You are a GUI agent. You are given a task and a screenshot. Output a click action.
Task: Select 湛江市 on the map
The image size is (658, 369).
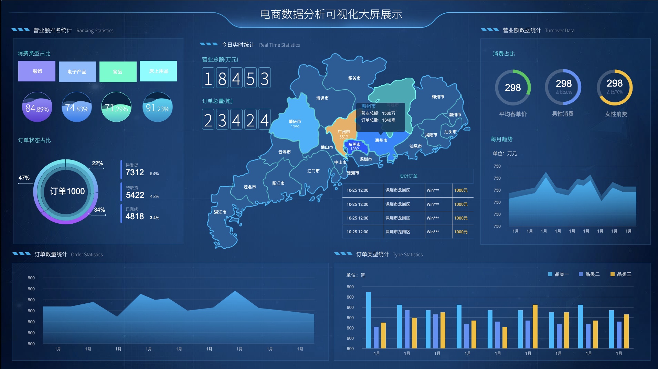(x=220, y=212)
